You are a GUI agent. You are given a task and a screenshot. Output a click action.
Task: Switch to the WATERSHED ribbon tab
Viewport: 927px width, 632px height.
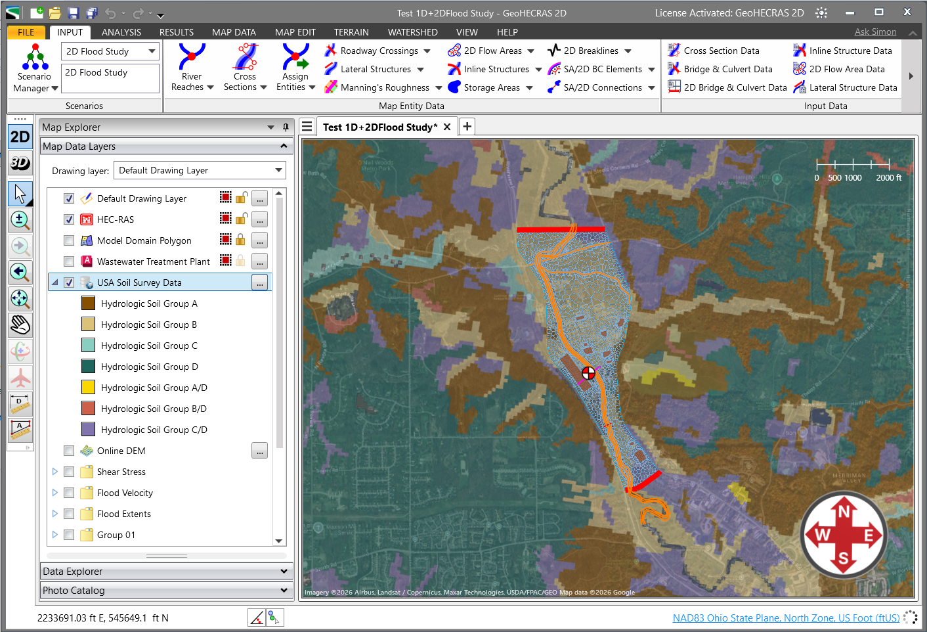(413, 32)
